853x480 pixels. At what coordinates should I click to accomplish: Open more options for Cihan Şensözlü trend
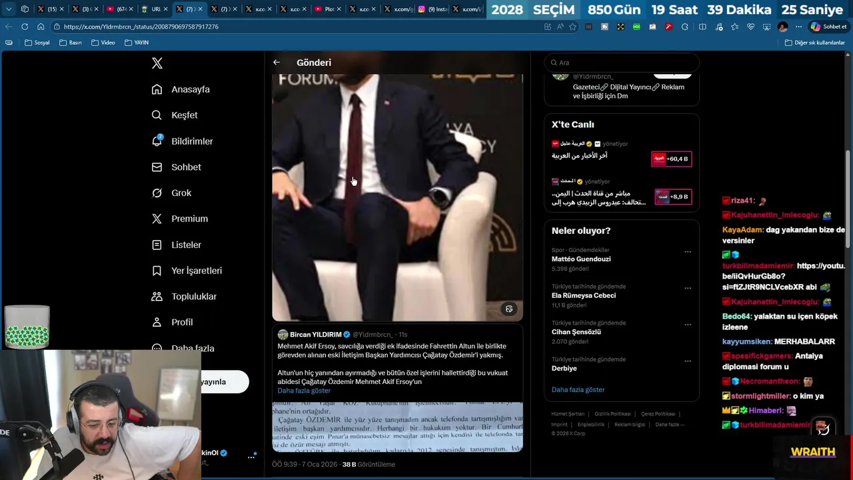point(688,325)
